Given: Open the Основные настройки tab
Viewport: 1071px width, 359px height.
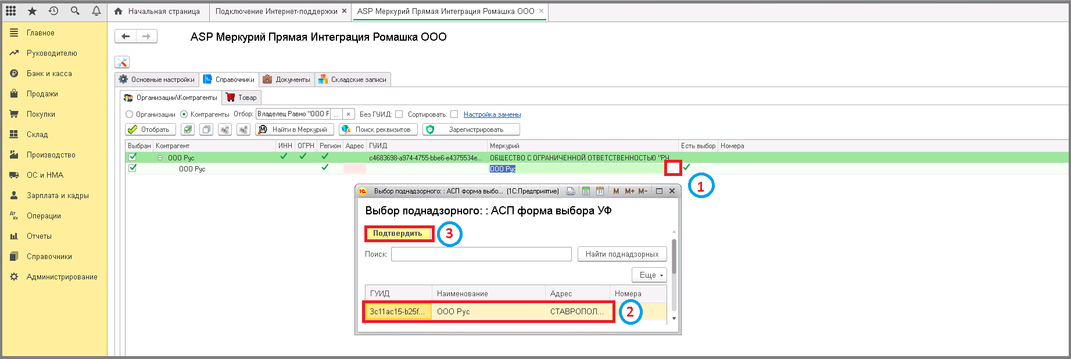Looking at the screenshot, I should click(x=157, y=80).
